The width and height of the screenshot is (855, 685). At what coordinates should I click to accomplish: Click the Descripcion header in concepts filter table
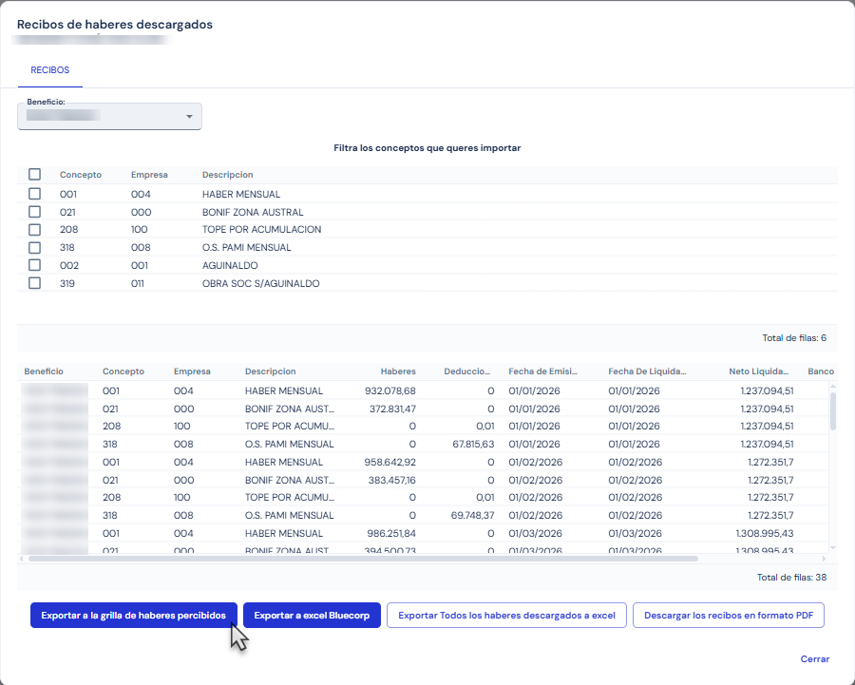(227, 175)
